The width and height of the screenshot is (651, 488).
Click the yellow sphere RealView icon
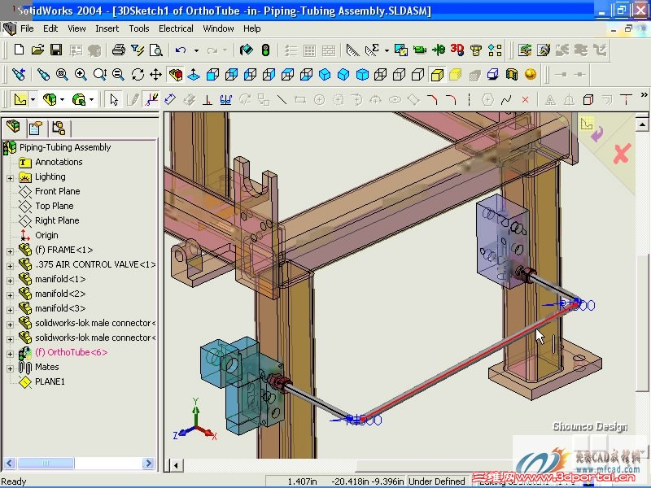pyautogui.click(x=531, y=74)
